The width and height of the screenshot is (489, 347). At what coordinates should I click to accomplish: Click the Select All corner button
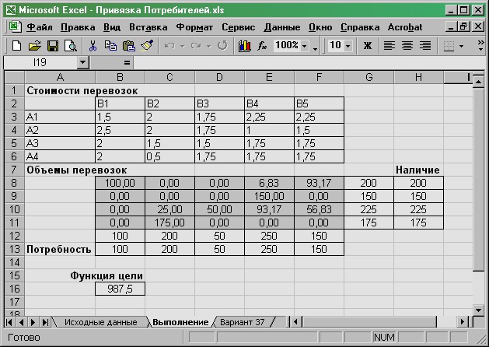[x=14, y=77]
